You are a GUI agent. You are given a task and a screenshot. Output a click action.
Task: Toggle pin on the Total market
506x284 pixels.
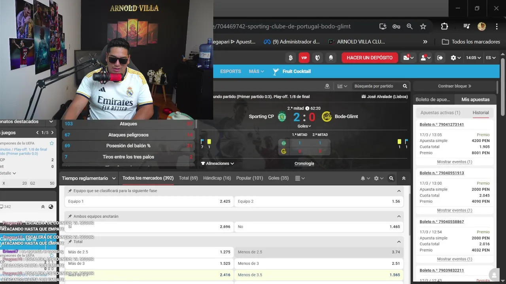[70, 242]
